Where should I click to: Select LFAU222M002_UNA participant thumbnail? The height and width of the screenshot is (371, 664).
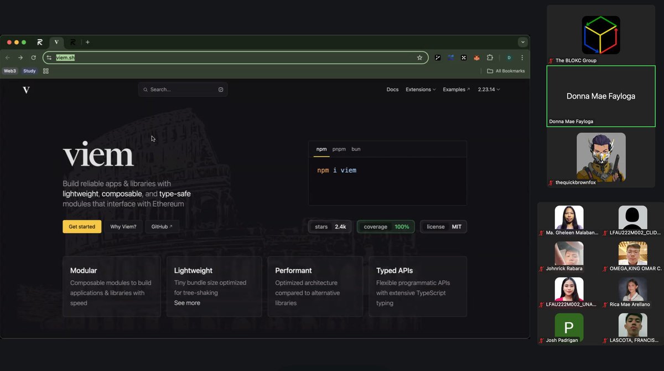coord(569,290)
